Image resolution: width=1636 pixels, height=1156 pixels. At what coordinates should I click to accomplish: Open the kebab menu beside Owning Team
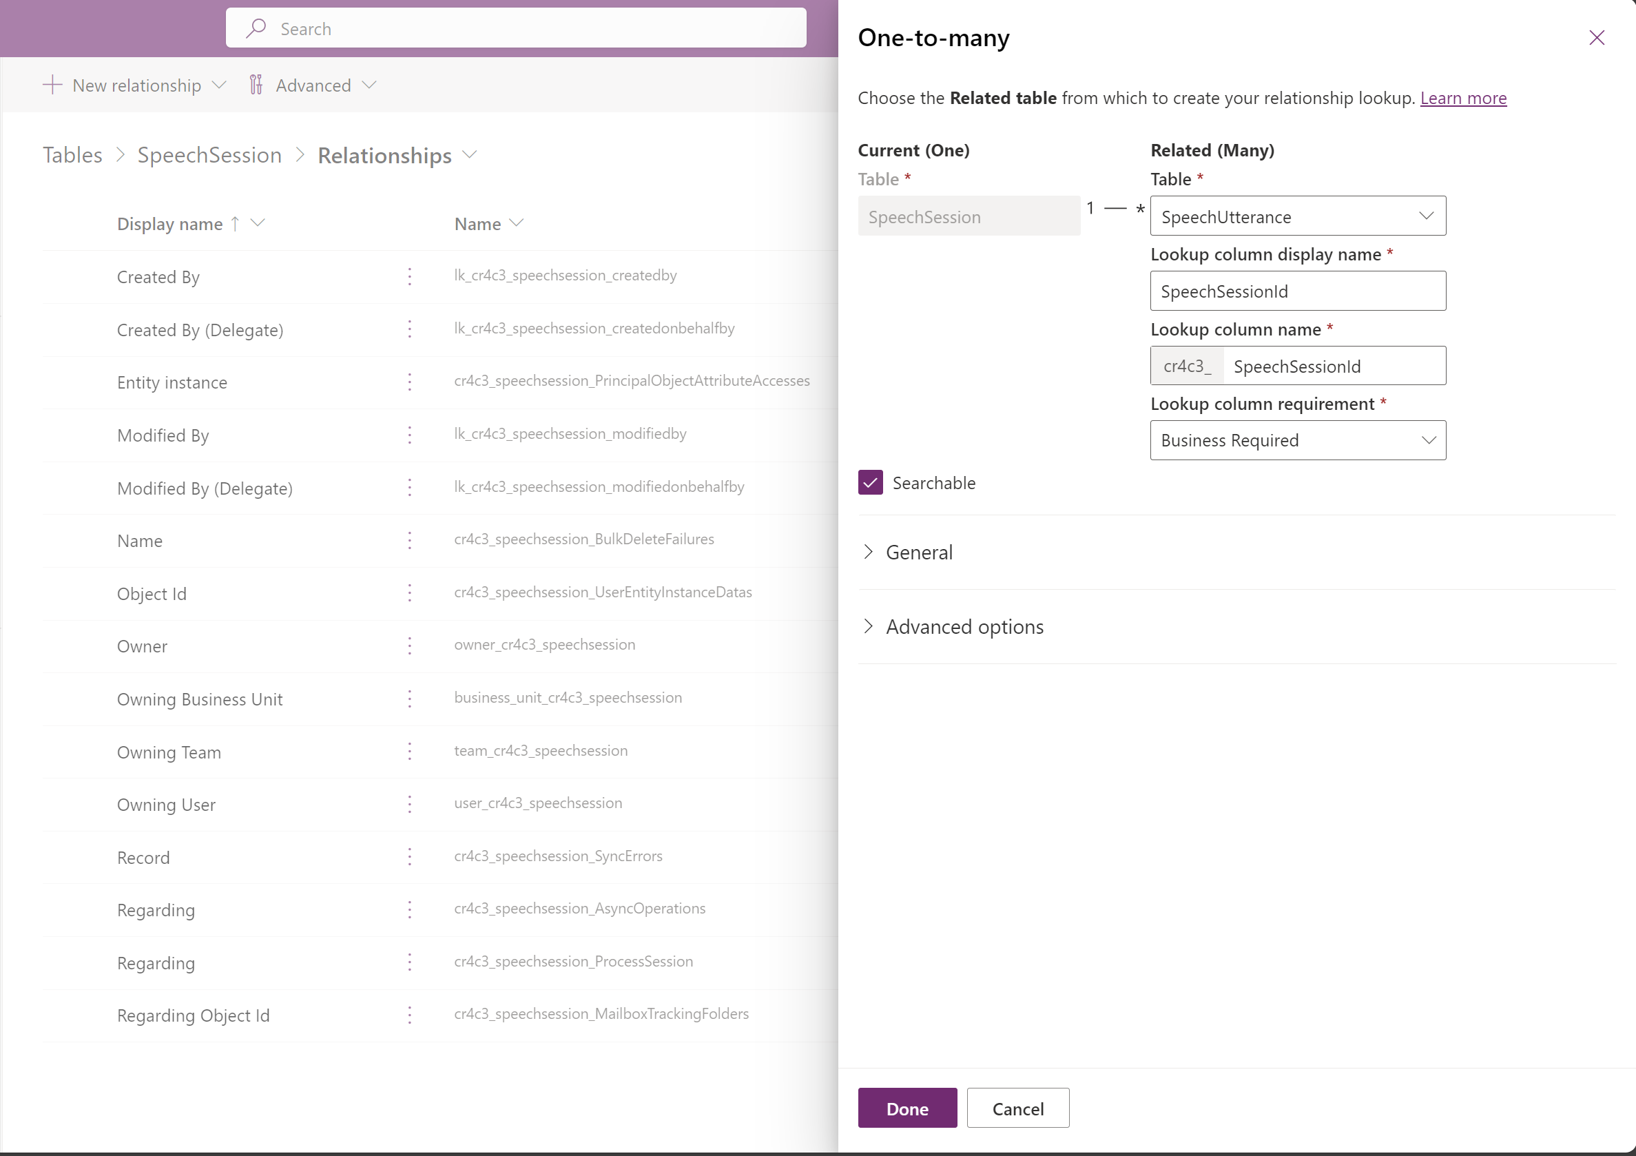coord(410,750)
